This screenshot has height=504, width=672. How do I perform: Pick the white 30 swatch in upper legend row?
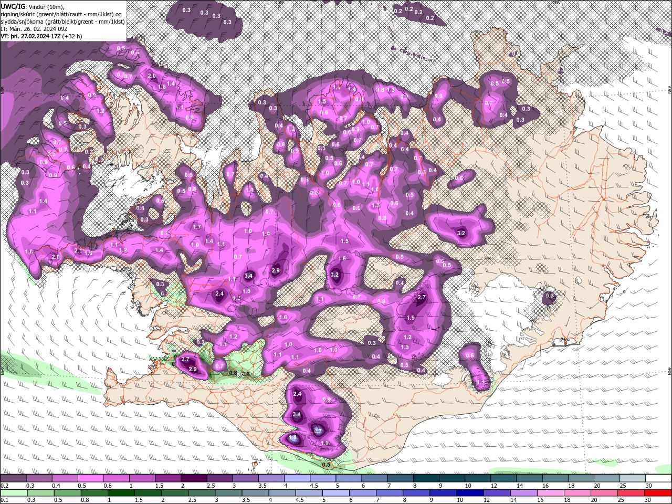[658, 478]
